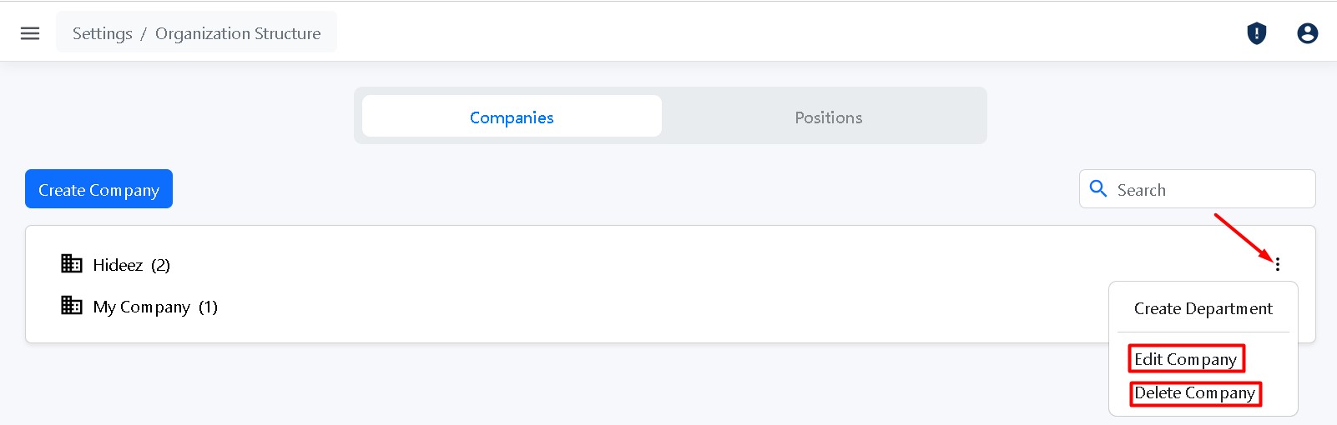Viewport: 1337px width, 425px height.
Task: Click the Hideez department count (2)
Action: [x=161, y=265]
